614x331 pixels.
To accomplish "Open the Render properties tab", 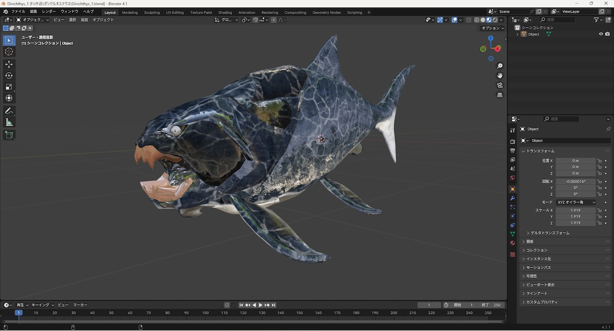I will (x=513, y=142).
